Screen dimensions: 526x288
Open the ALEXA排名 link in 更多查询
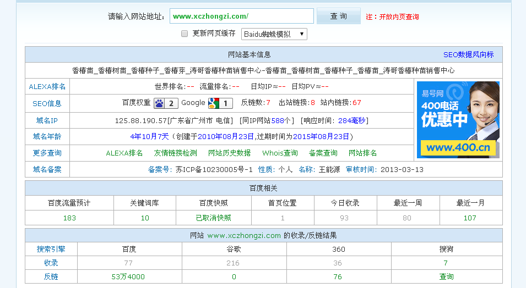[124, 153]
